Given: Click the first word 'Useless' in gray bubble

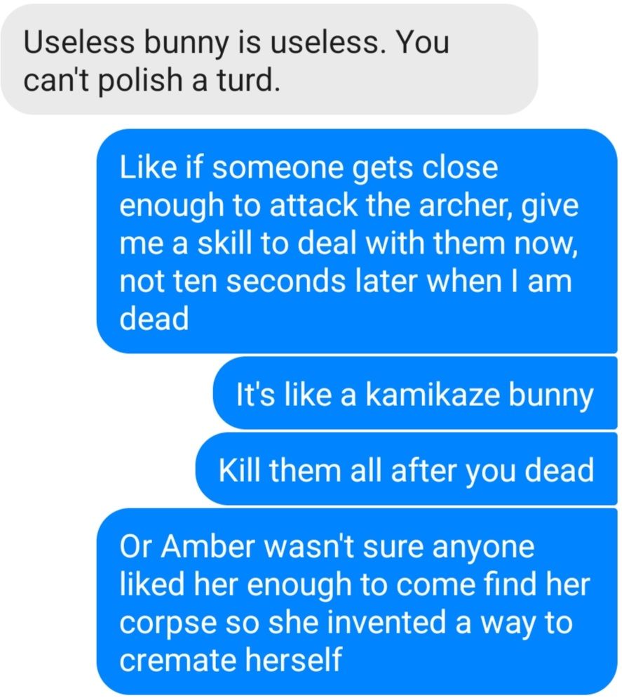Looking at the screenshot, I should coord(79,42).
